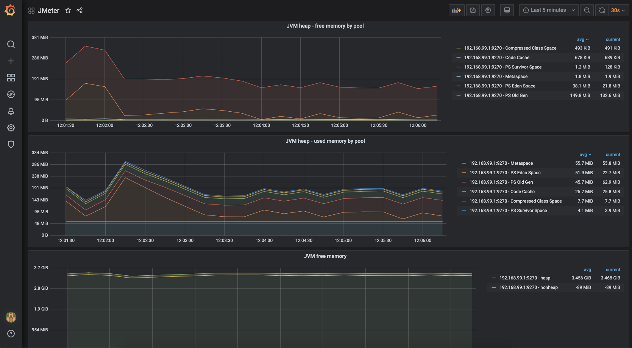Open the search icon in sidebar
This screenshot has height=348, width=632.
tap(11, 44)
